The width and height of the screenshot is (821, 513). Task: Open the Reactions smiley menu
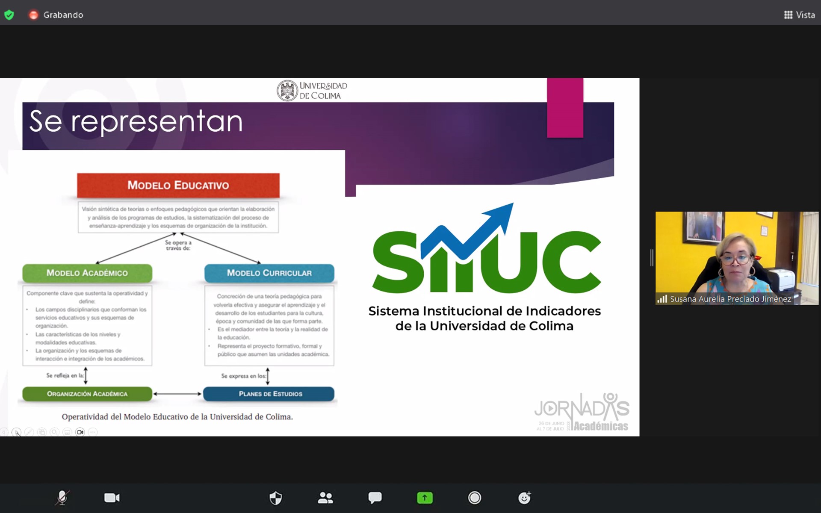524,498
